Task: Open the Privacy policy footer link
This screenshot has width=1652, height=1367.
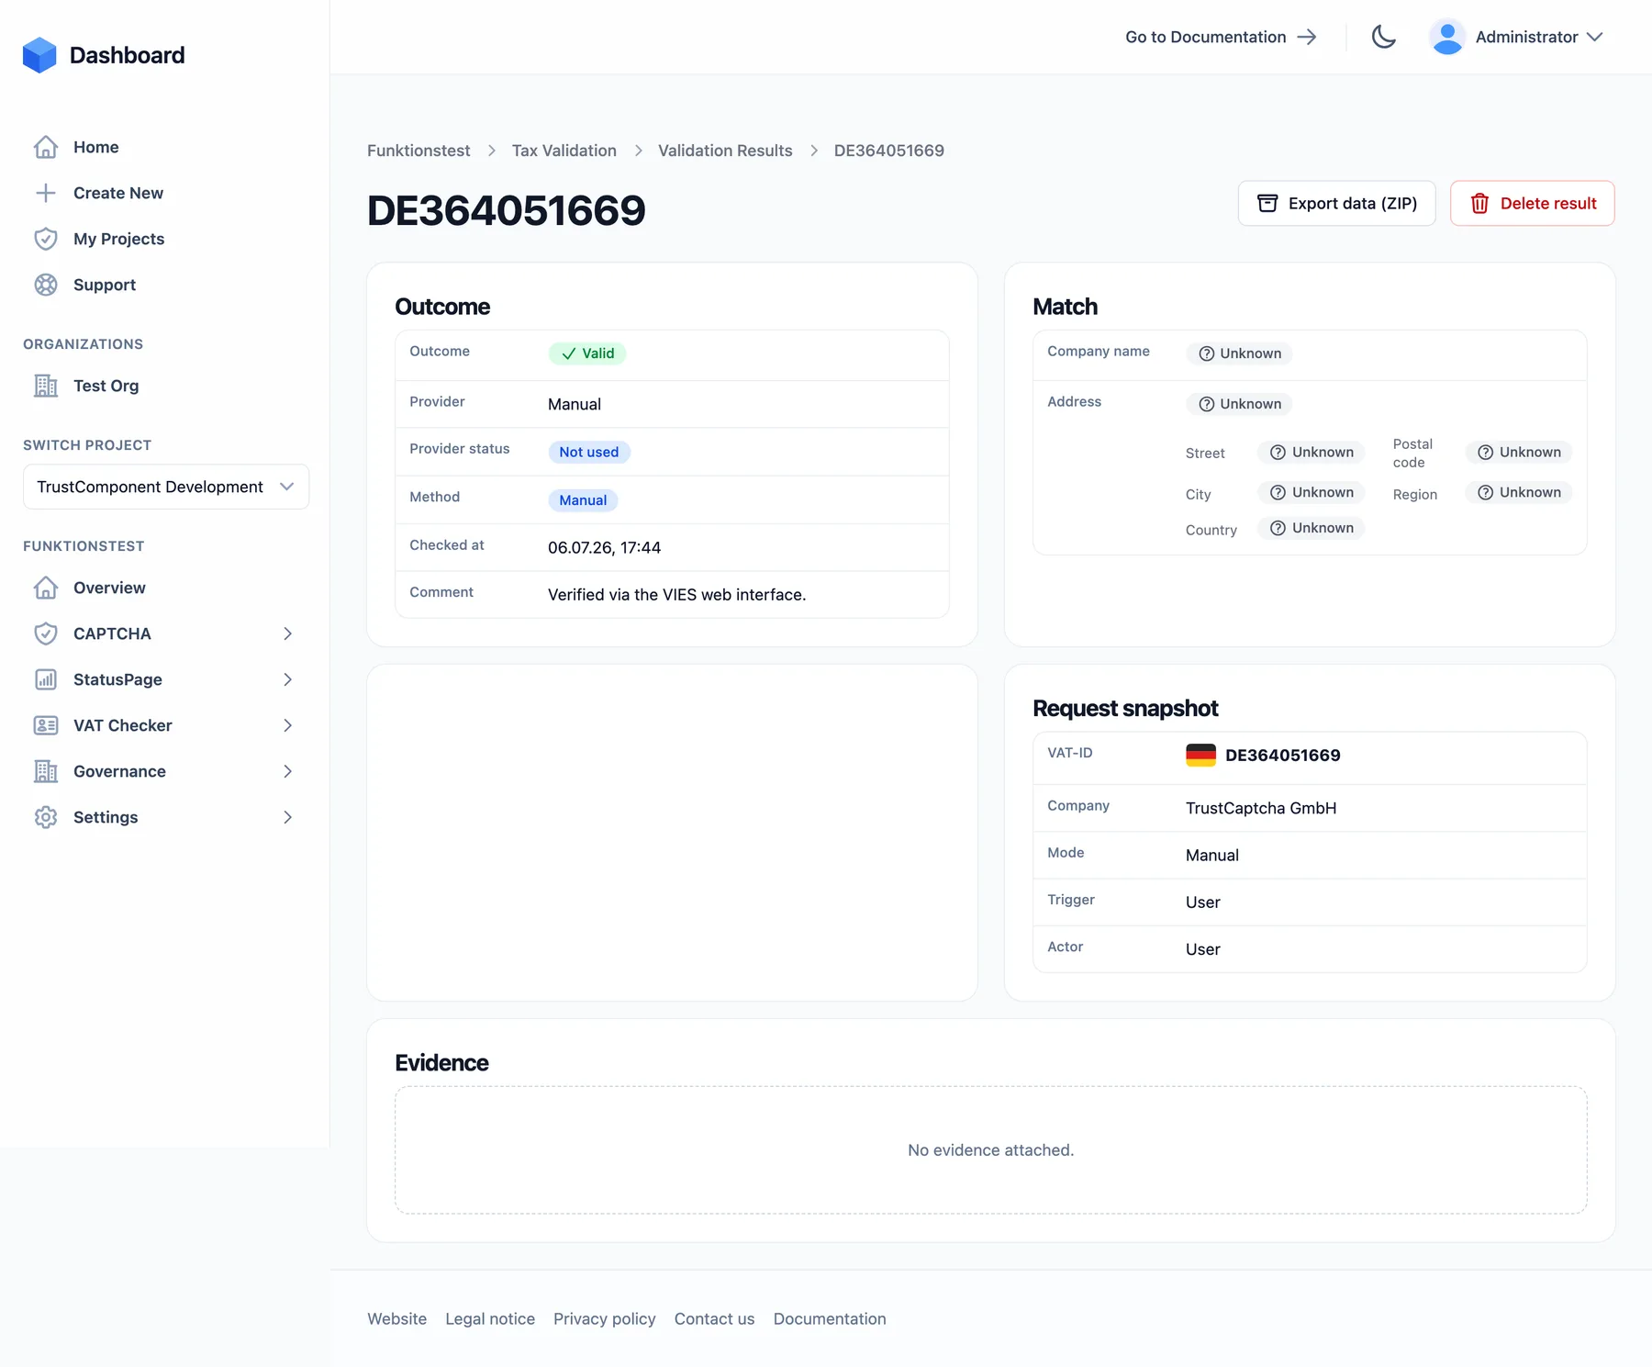Action: pyautogui.click(x=605, y=1318)
